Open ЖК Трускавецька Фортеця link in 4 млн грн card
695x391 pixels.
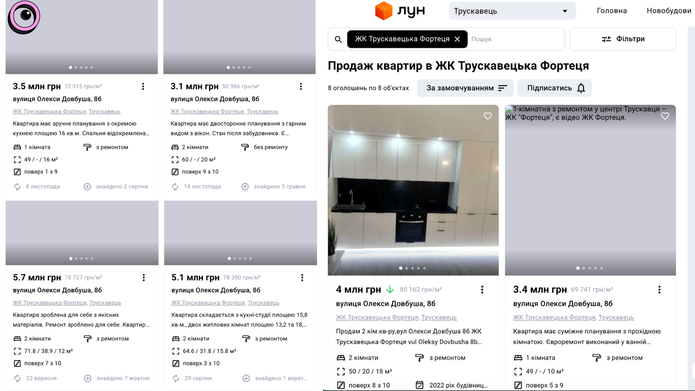pyautogui.click(x=377, y=318)
